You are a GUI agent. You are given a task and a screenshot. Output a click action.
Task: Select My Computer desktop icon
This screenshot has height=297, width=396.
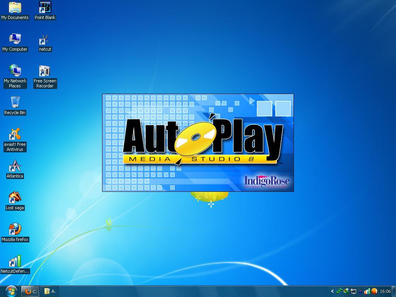point(15,43)
